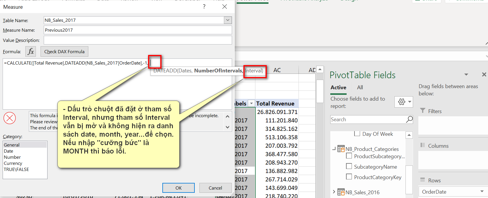Click the worksheet vertical scrollbar thumb
This screenshot has width=488, height=198.
pyautogui.click(x=320, y=91)
